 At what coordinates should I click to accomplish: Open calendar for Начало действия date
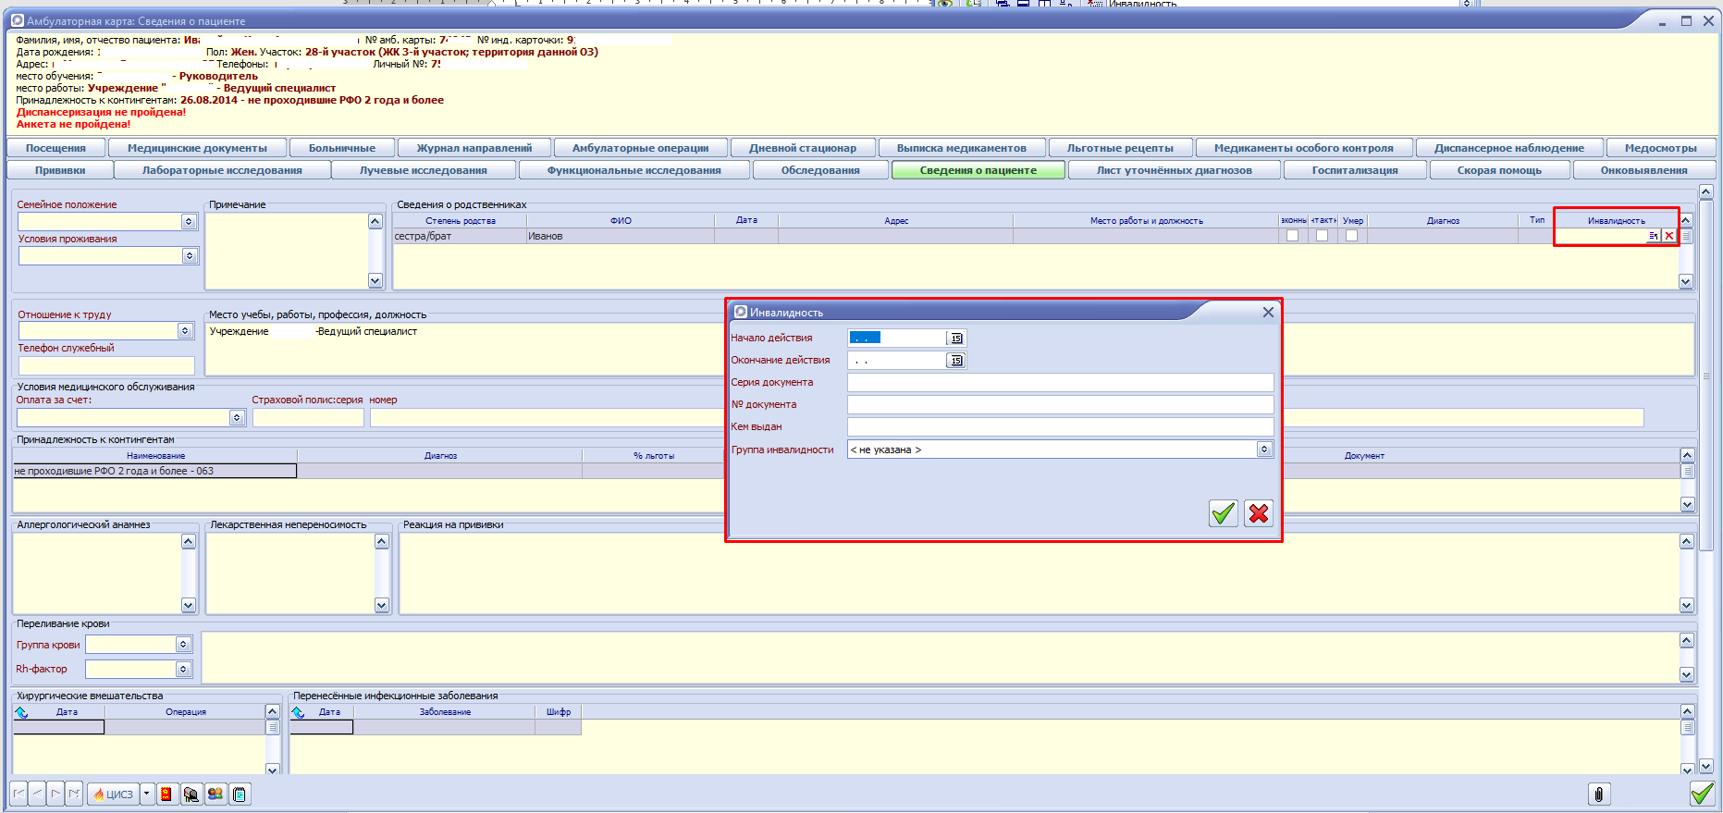point(956,339)
